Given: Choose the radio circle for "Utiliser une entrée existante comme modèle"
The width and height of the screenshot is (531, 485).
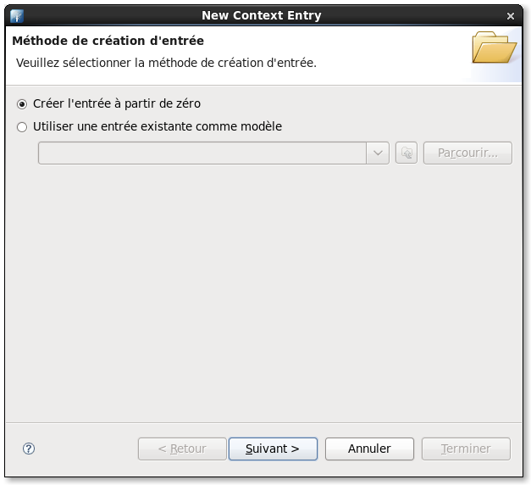Looking at the screenshot, I should coord(22,126).
